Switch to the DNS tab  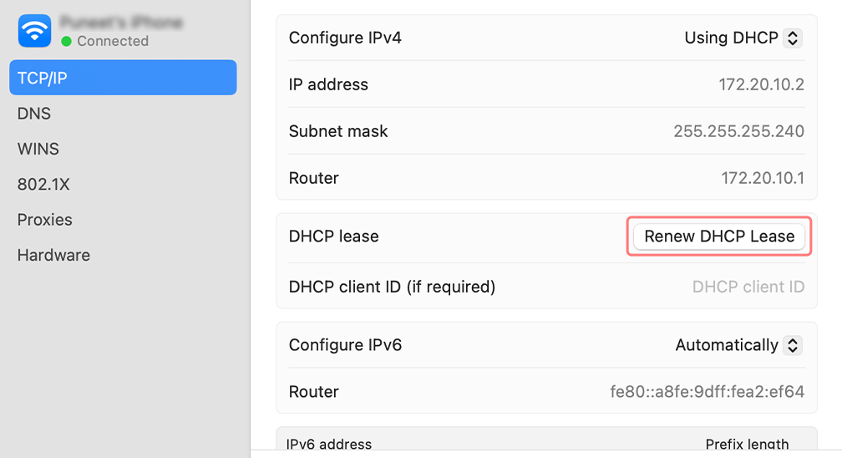[x=34, y=114]
